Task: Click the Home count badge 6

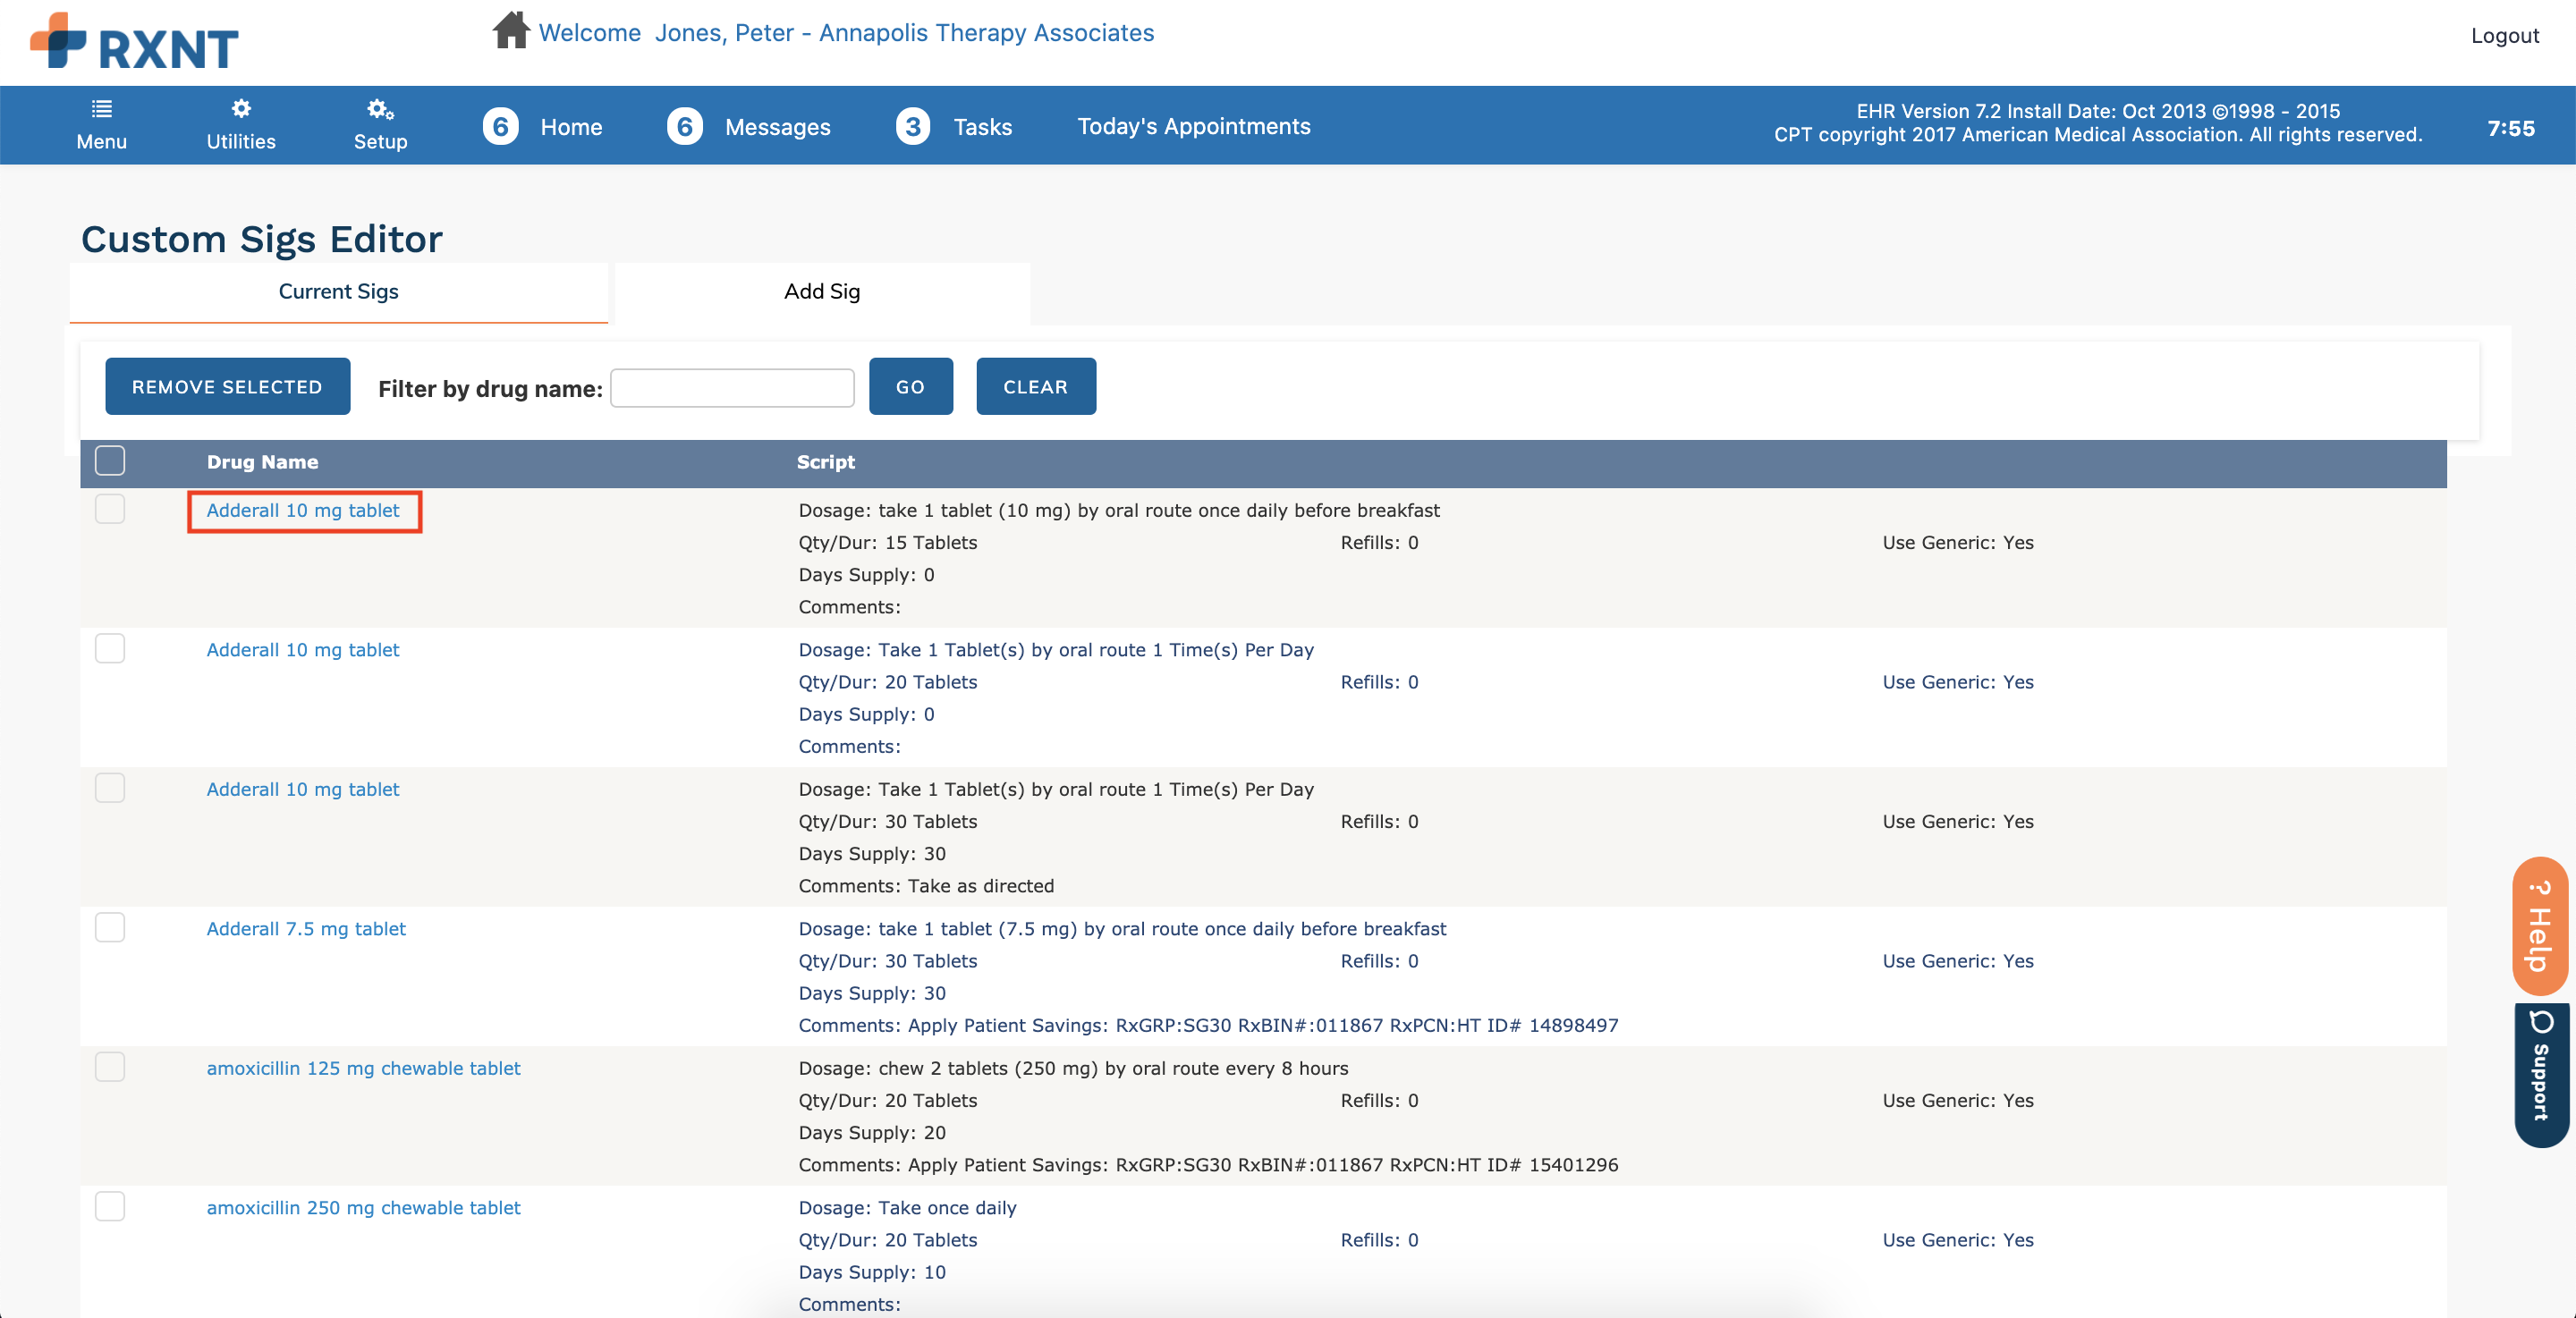Action: tap(501, 126)
